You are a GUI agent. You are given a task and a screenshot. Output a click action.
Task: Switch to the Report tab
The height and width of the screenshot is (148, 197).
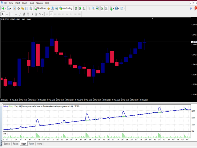point(31,144)
